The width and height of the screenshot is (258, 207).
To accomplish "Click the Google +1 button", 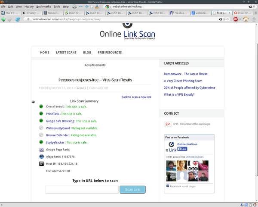I will (x=168, y=124).
